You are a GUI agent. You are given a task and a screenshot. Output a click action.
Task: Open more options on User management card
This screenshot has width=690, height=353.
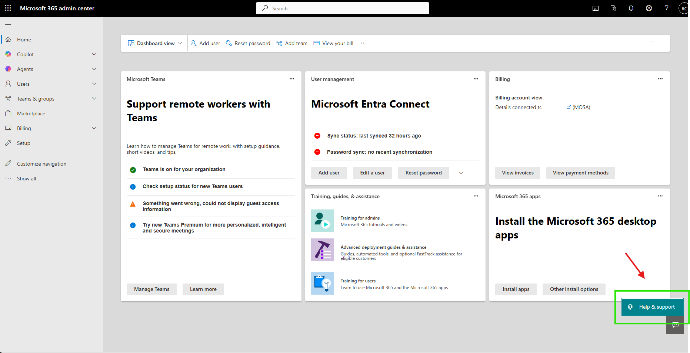pos(476,79)
